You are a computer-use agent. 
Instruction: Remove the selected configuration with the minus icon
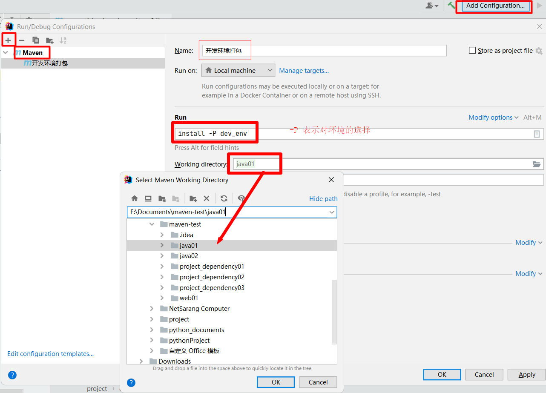(x=22, y=40)
